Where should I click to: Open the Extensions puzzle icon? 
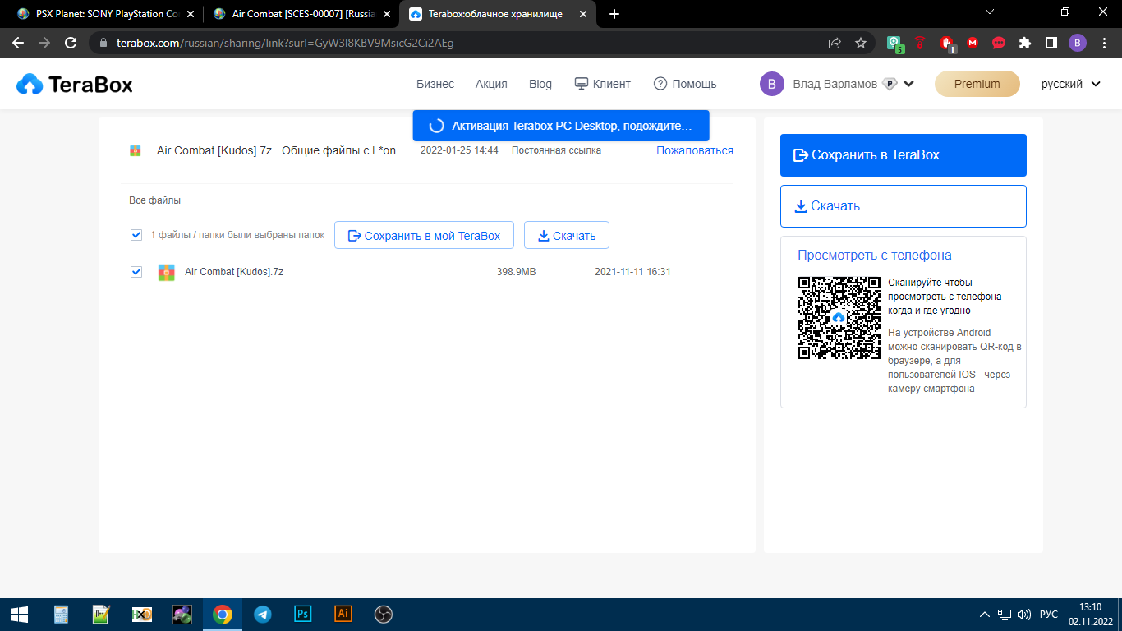click(1024, 43)
